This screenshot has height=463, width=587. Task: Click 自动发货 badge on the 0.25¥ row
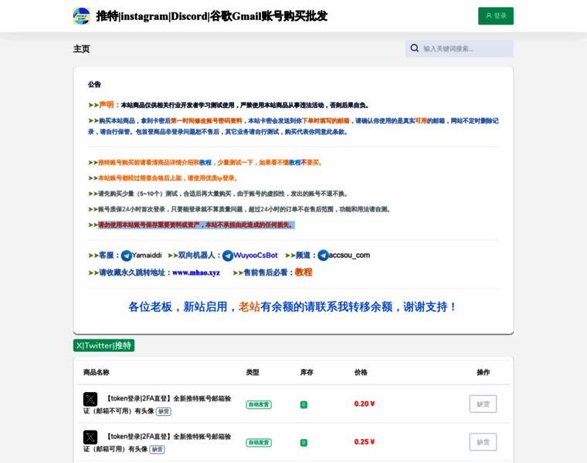[x=259, y=443]
